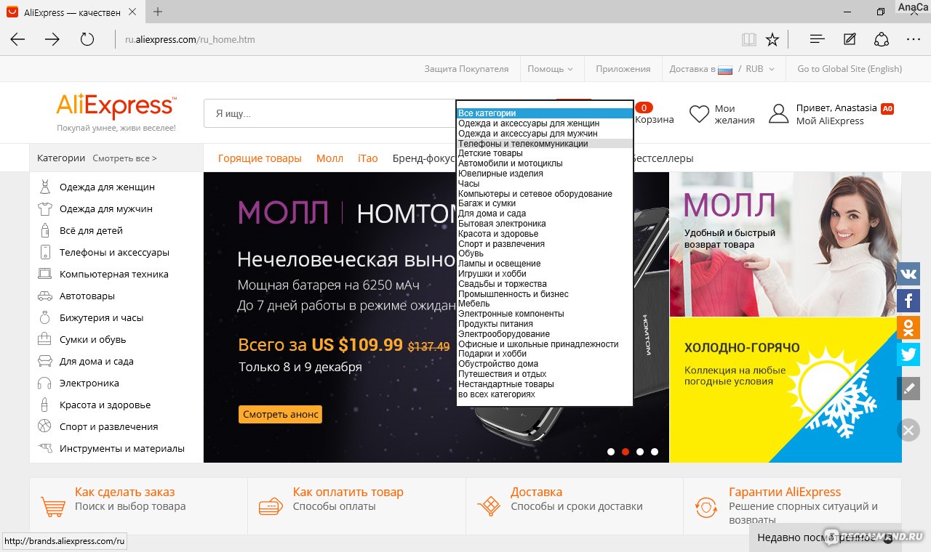Open Reading view book icon
This screenshot has height=552, width=931.
[x=748, y=40]
